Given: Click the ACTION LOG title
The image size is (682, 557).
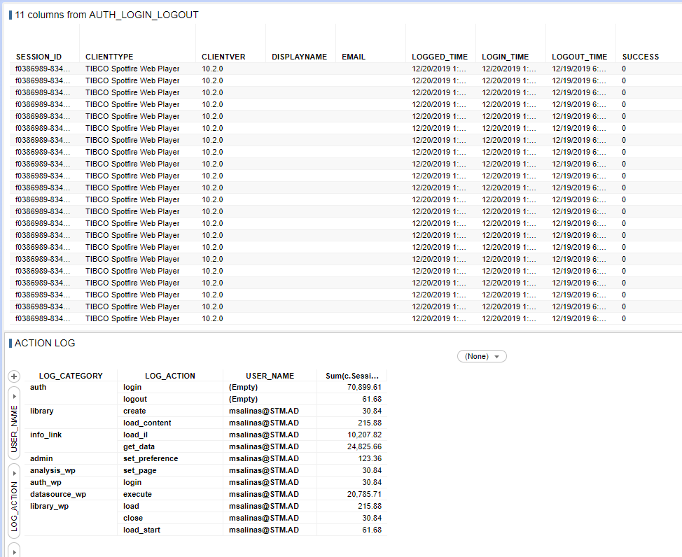Looking at the screenshot, I should [45, 343].
